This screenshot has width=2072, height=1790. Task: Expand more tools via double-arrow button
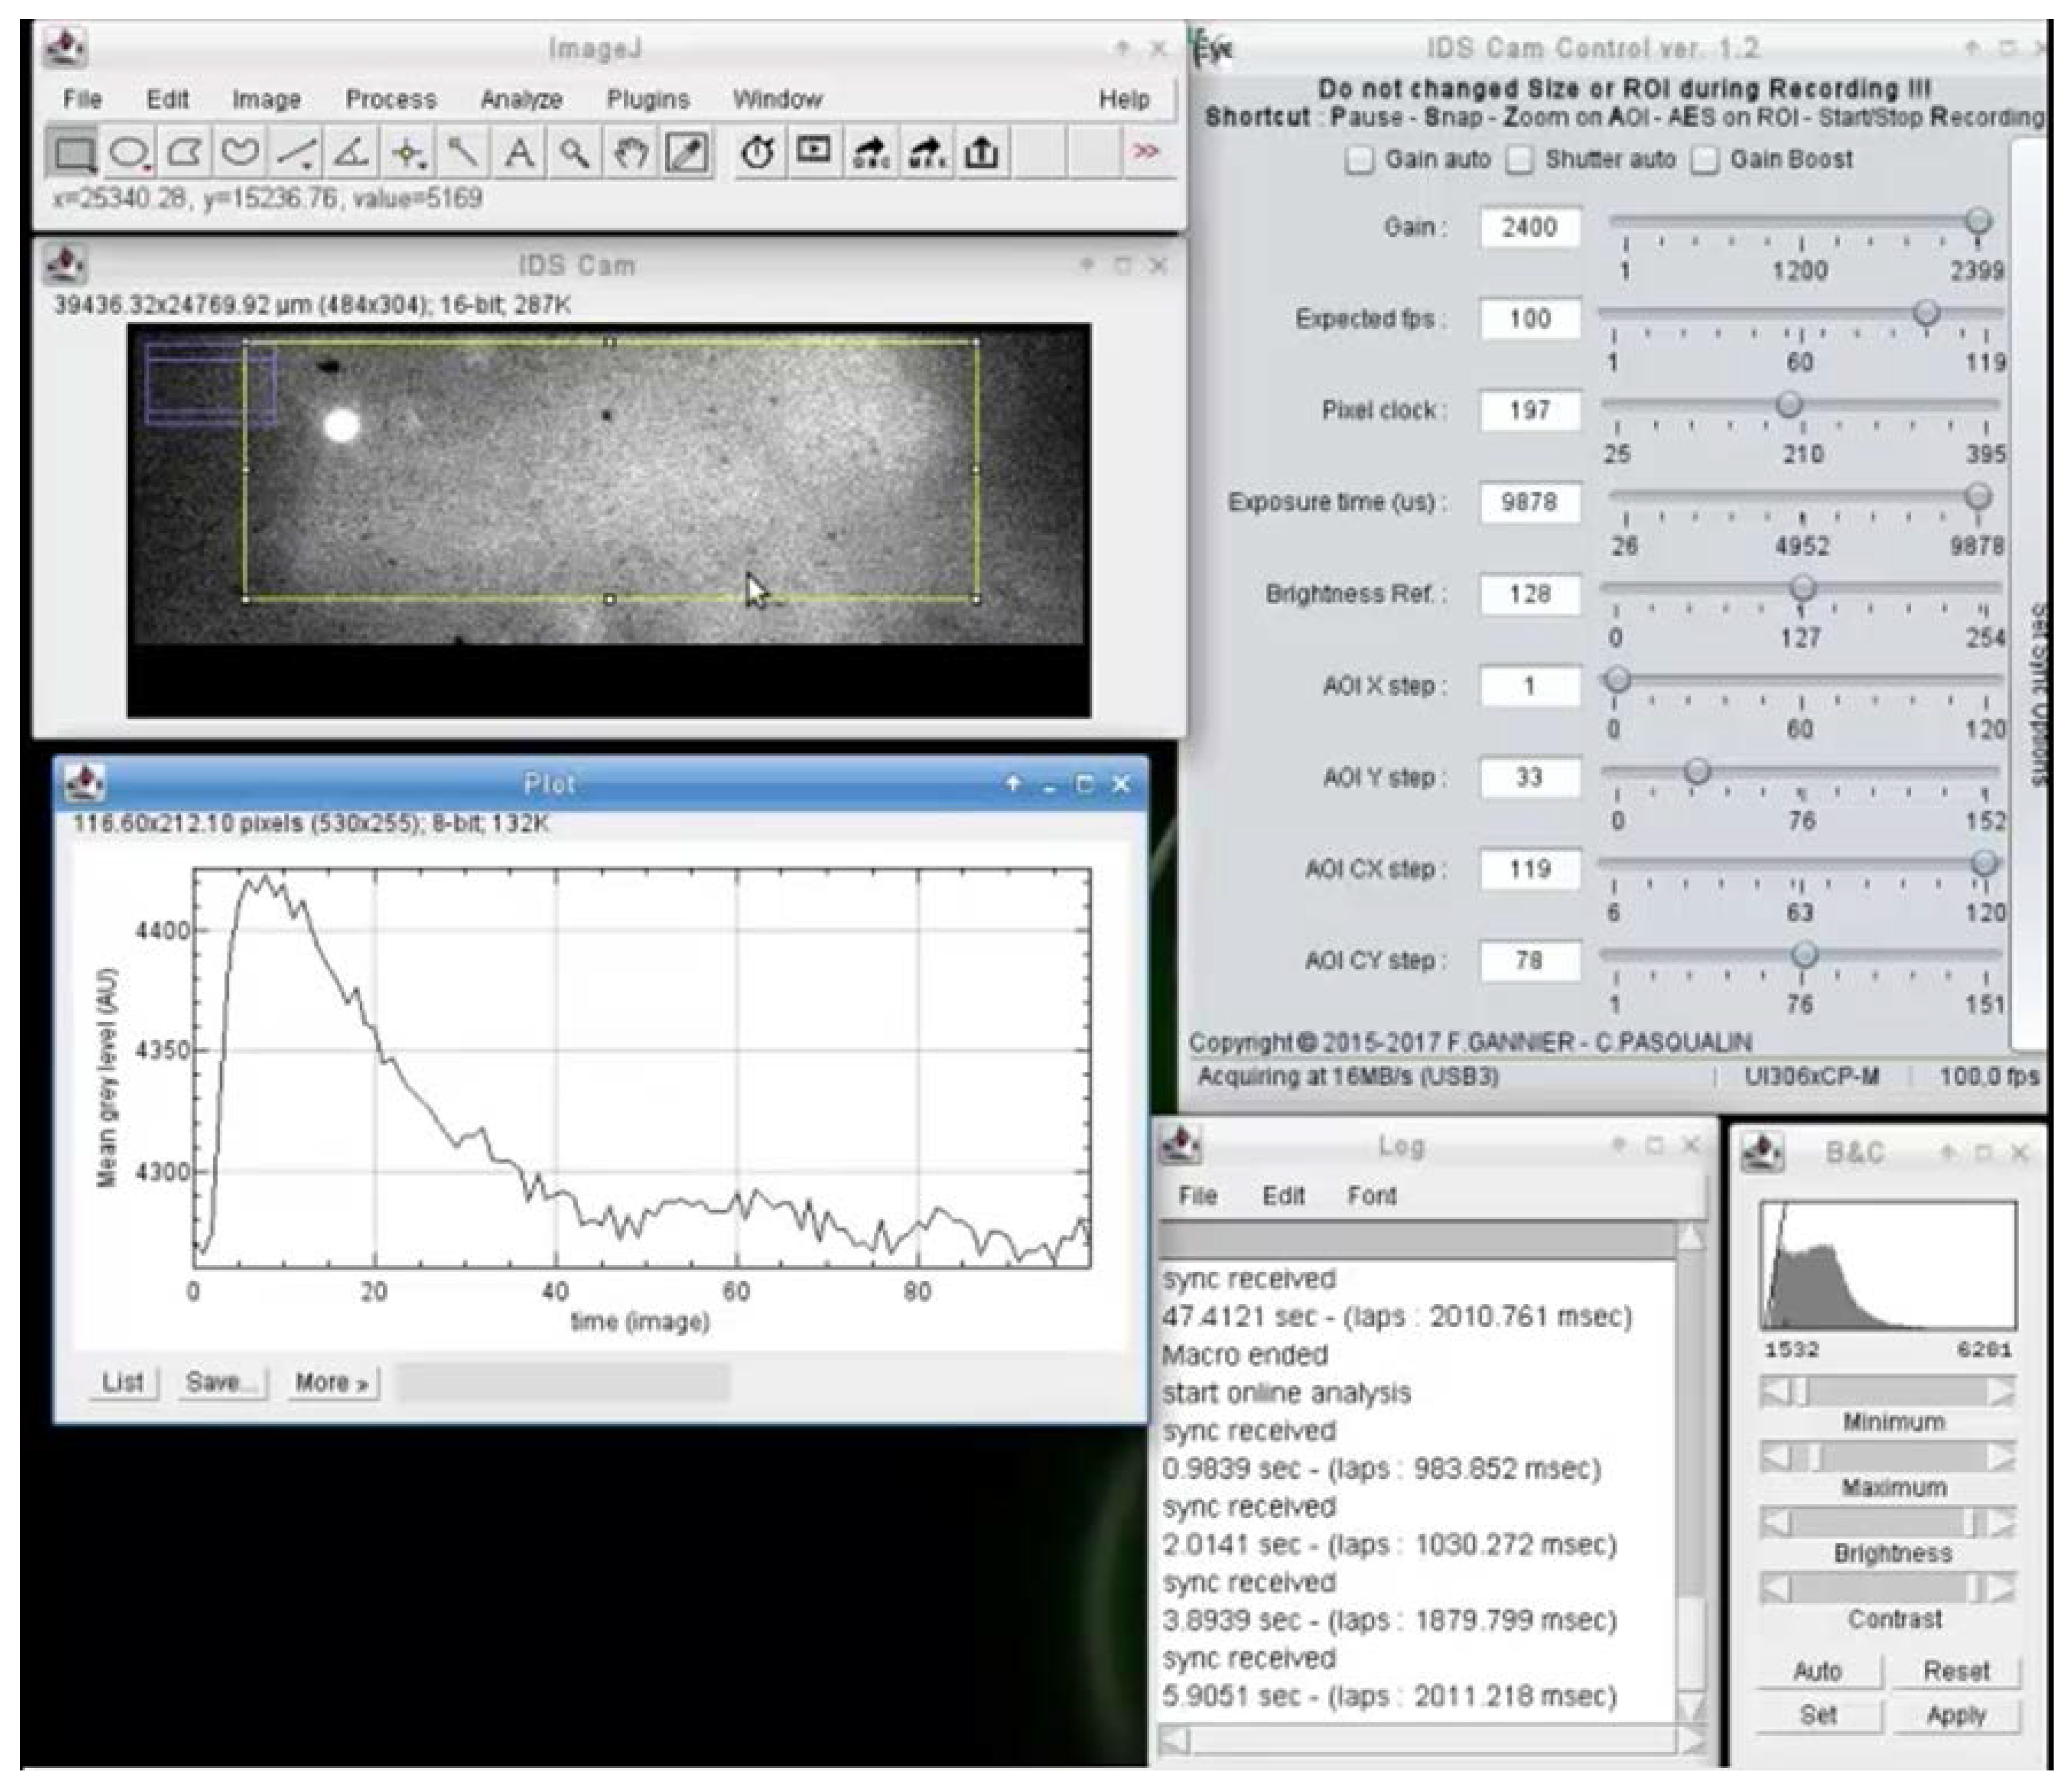(x=1145, y=152)
